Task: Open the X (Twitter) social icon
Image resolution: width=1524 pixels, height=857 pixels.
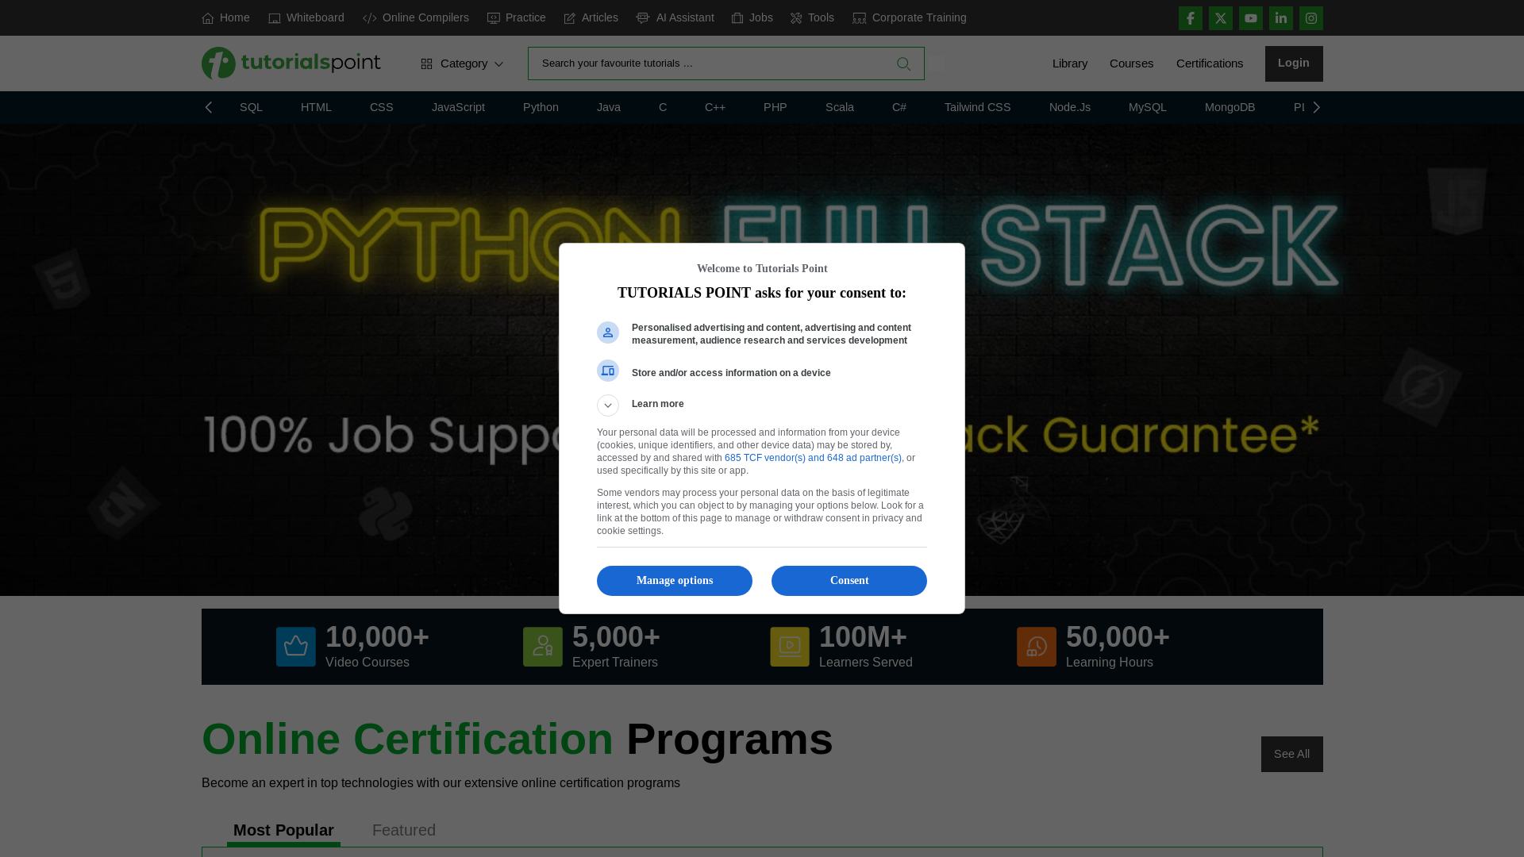Action: (1221, 18)
